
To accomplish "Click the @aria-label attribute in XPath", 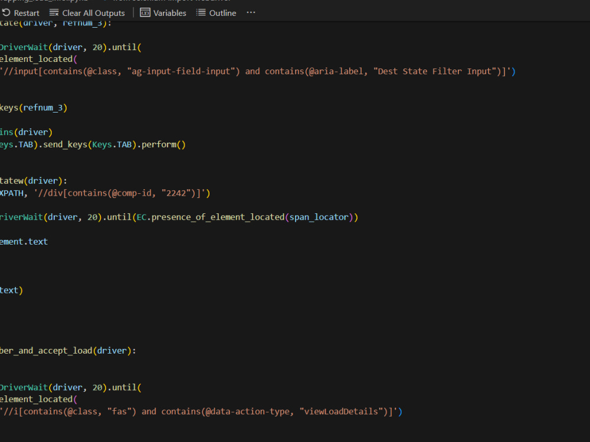I will pyautogui.click(x=336, y=71).
